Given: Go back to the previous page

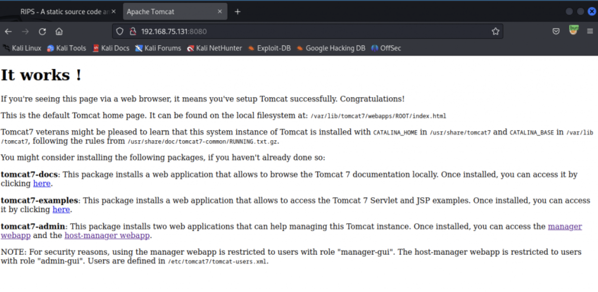Looking at the screenshot, I should [x=8, y=31].
